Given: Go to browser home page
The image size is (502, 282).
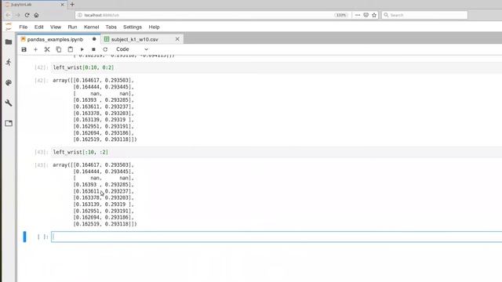Looking at the screenshot, I should click(x=37, y=15).
